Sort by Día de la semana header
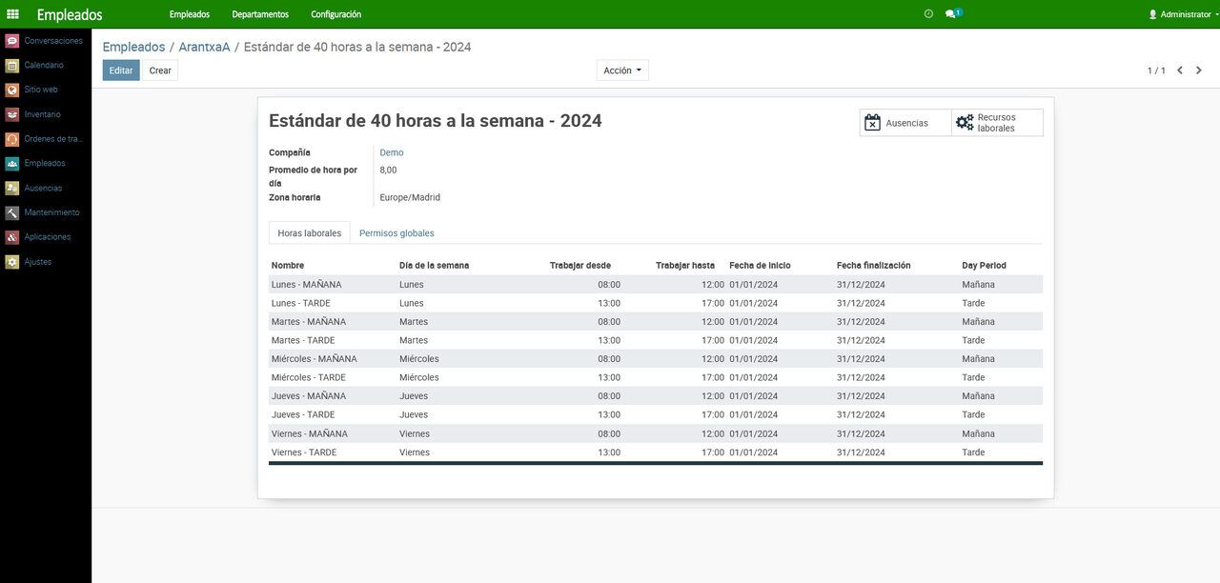 pos(434,266)
